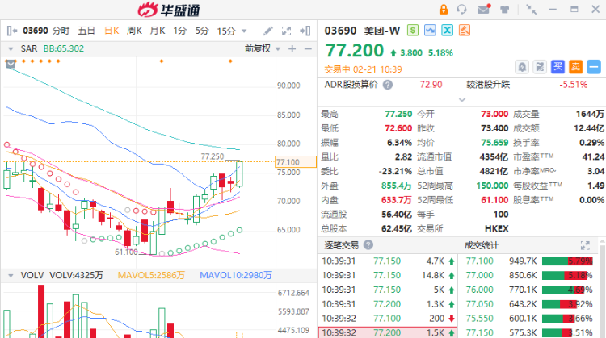Screen dimensions: 606x338
Task: Remove stock with blue minus button
Action: tap(594, 67)
